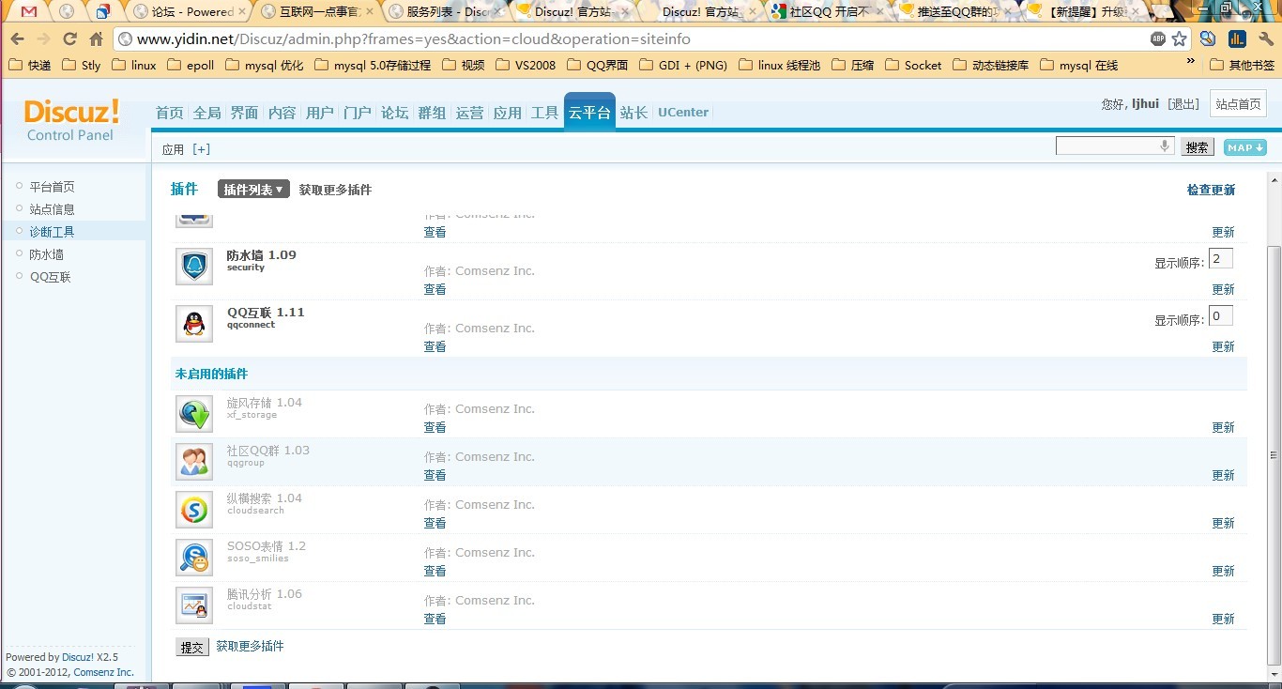Open the 界面 admin menu
Viewport: 1282px width, 689px height.
pyautogui.click(x=245, y=113)
